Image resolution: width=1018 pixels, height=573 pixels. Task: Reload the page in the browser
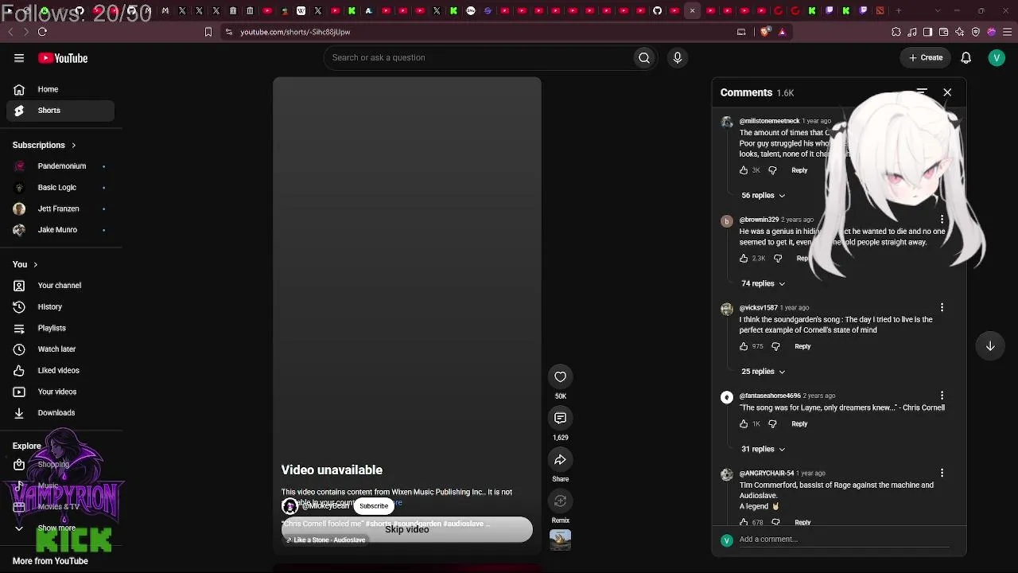(42, 32)
